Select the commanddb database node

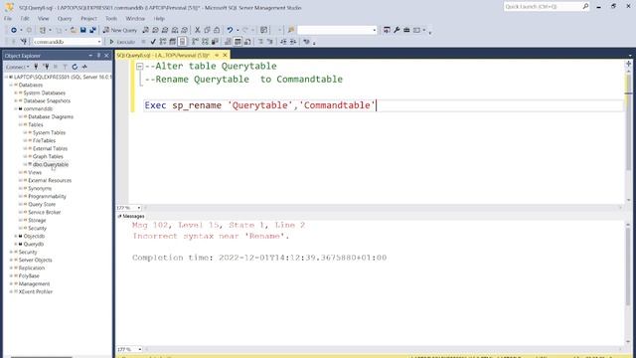click(38, 108)
